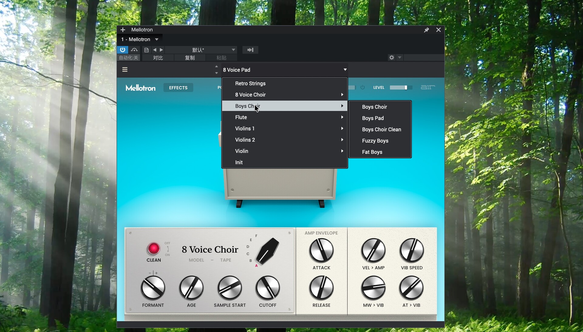Adjust the LEVEL slider
This screenshot has height=332, width=583.
(406, 88)
